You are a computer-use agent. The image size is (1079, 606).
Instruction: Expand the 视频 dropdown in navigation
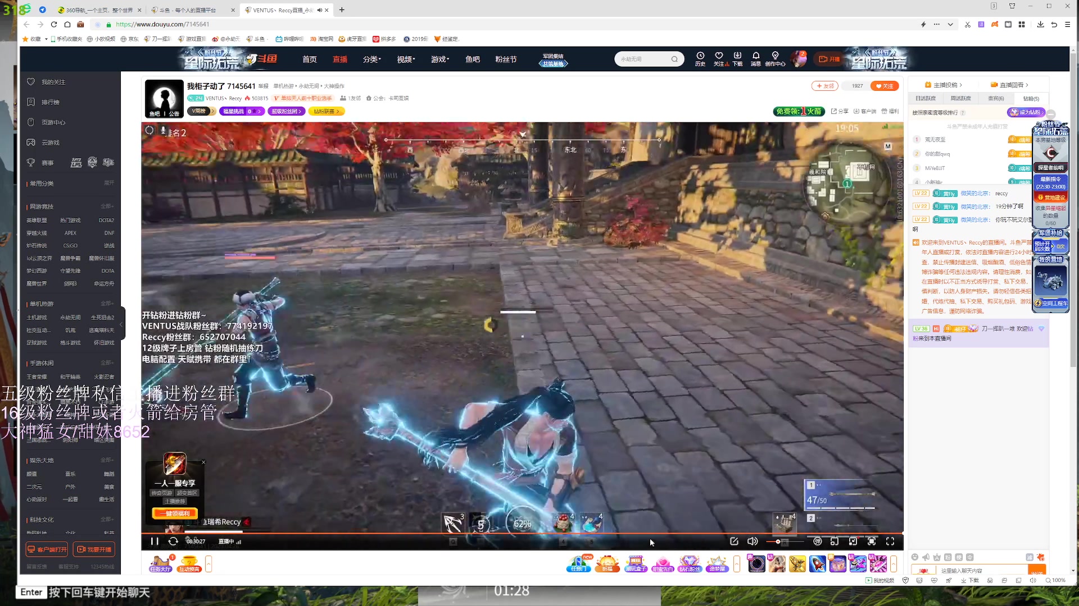406,59
